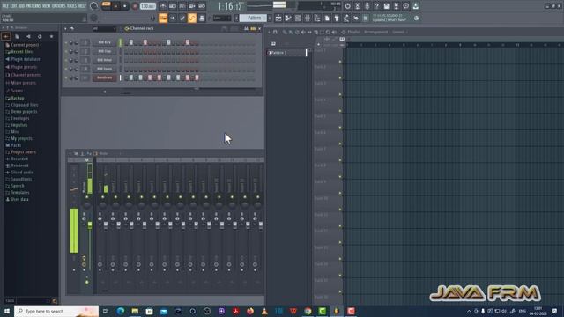The width and height of the screenshot is (564, 317).
Task: Mute playlist Track 1 dot
Action: tap(340, 62)
